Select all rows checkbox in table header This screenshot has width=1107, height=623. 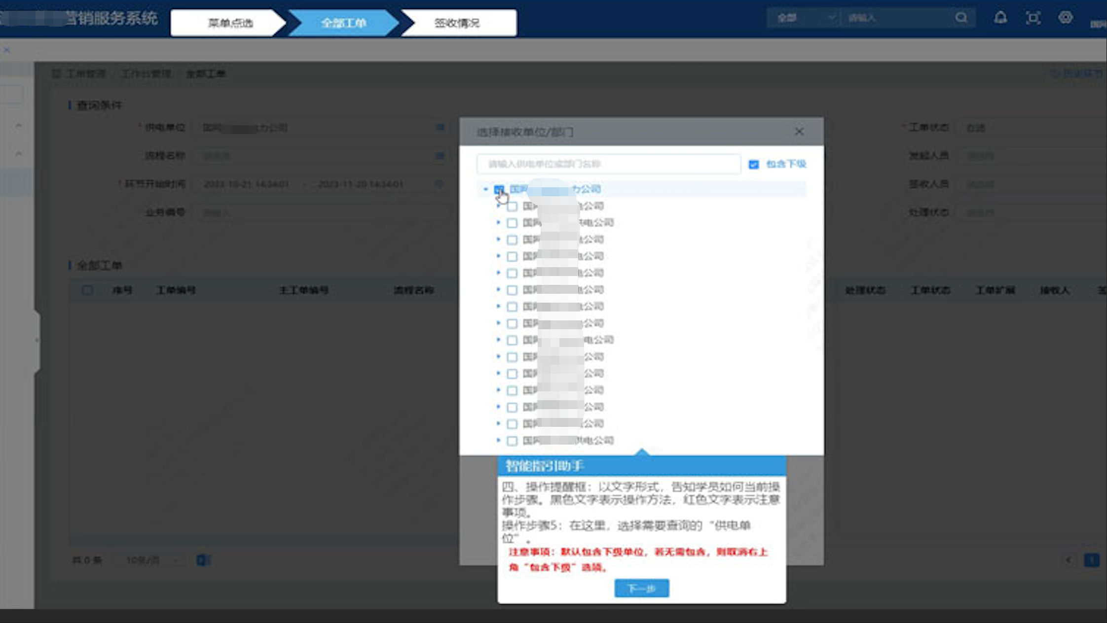tap(87, 290)
